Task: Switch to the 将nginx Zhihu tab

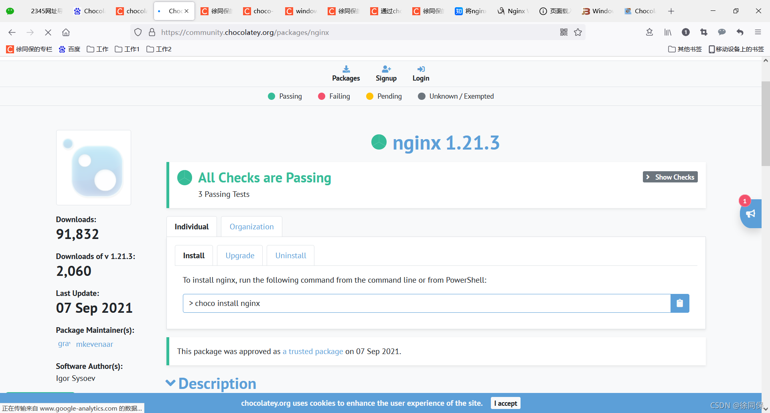Action: click(470, 11)
